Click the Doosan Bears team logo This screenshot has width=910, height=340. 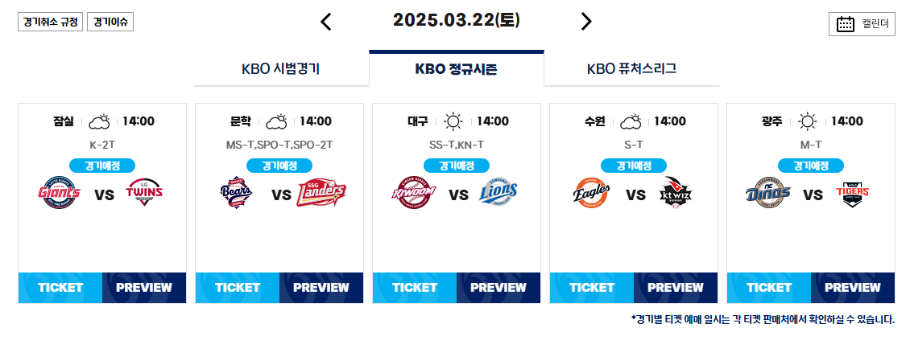(236, 193)
